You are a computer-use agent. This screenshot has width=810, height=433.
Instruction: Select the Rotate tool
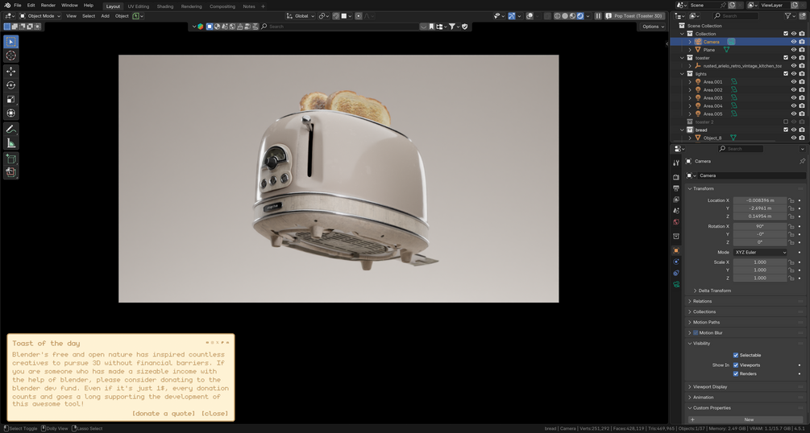(x=10, y=85)
